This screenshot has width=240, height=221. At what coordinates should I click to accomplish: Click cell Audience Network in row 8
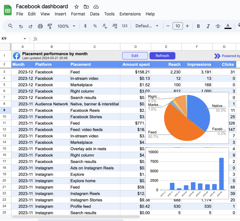[x=51, y=104]
